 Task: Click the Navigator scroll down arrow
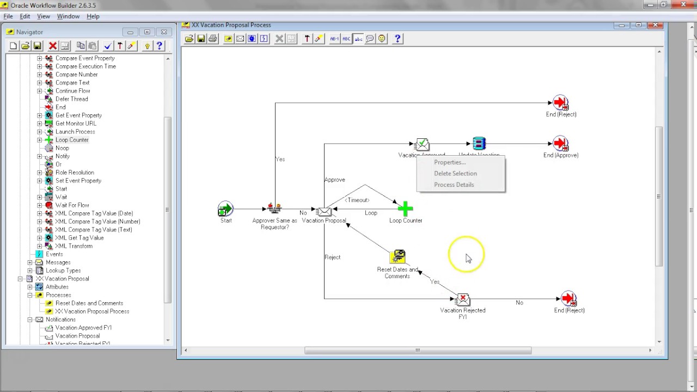pos(168,340)
